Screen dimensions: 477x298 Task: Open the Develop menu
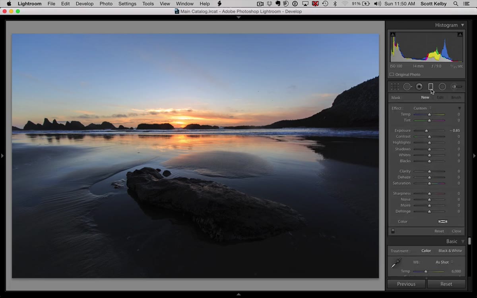85,4
